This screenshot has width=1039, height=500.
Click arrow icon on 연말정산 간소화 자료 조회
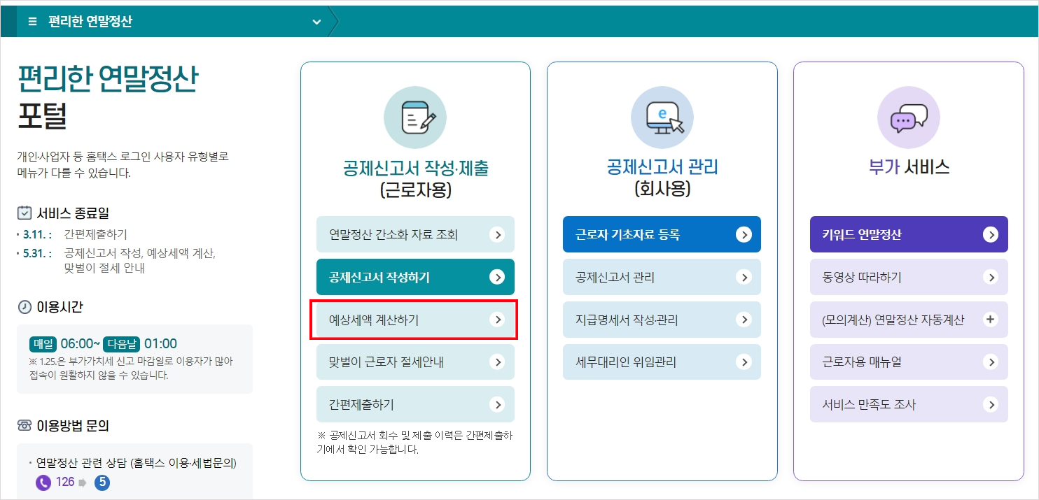point(497,235)
